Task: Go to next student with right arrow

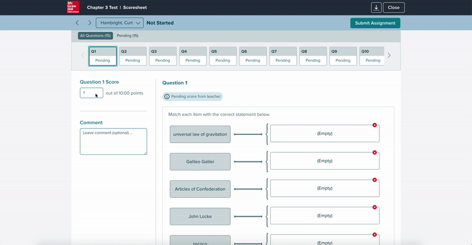Action: click(89, 23)
